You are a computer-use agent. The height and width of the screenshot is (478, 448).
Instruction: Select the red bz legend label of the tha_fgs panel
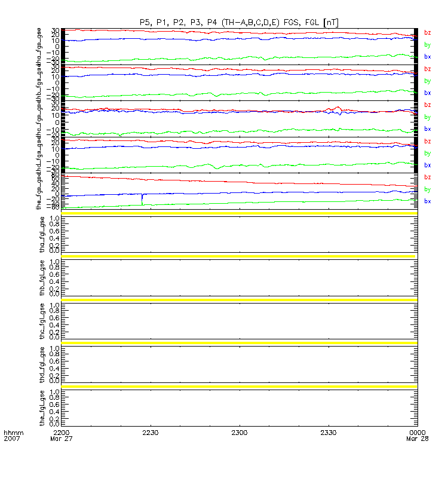click(427, 33)
